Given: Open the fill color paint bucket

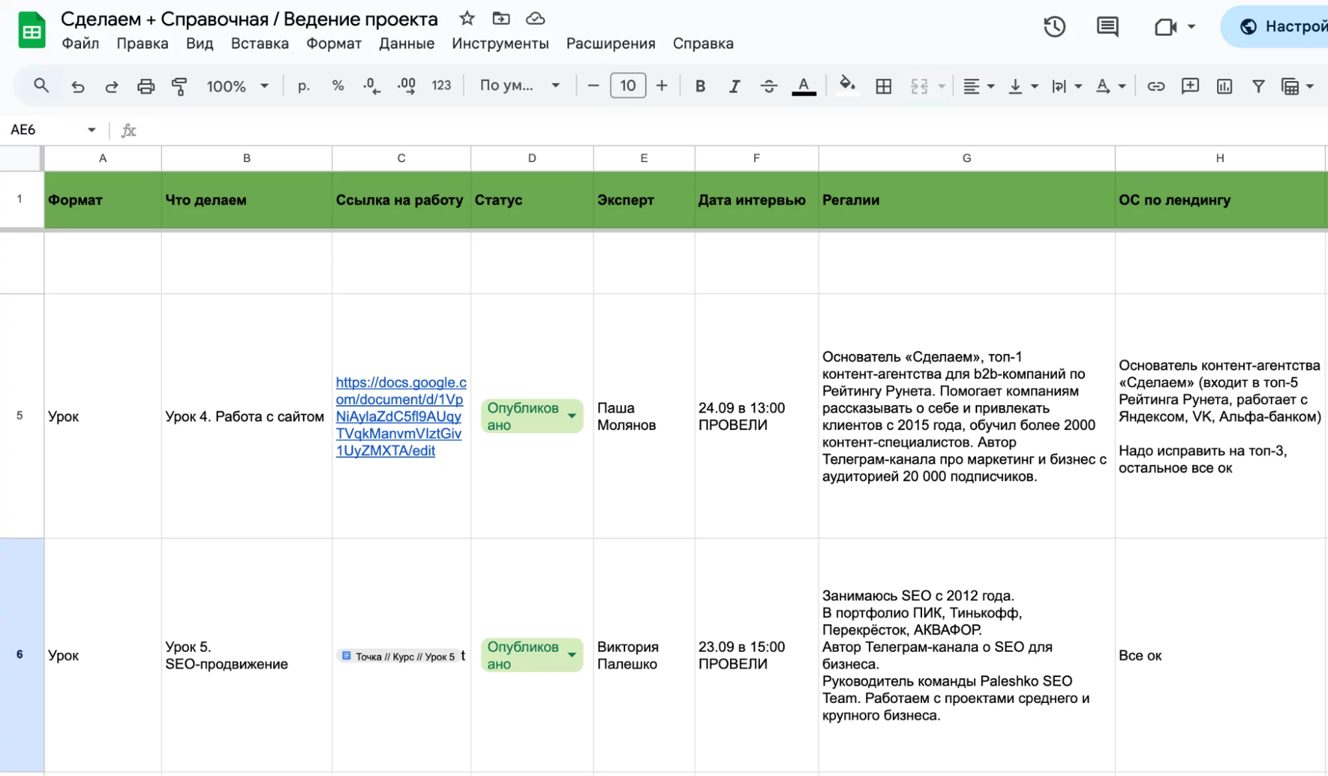Looking at the screenshot, I should pos(846,84).
